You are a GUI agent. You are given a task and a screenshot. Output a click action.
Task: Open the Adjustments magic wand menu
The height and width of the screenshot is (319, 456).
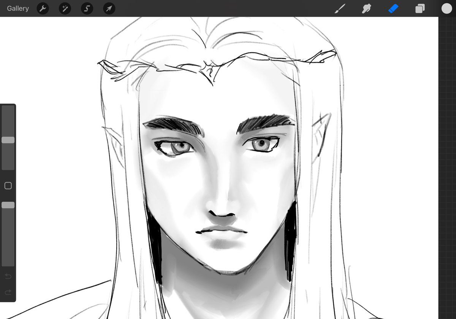click(x=65, y=8)
